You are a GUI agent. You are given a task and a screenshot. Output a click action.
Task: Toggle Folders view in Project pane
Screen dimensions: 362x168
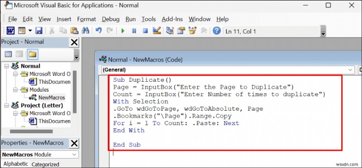coord(32,54)
